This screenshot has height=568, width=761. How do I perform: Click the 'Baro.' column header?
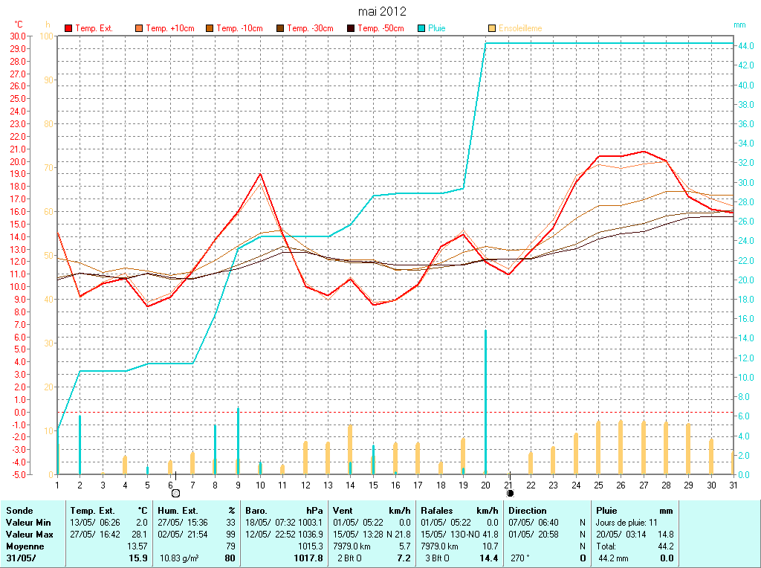click(x=256, y=511)
